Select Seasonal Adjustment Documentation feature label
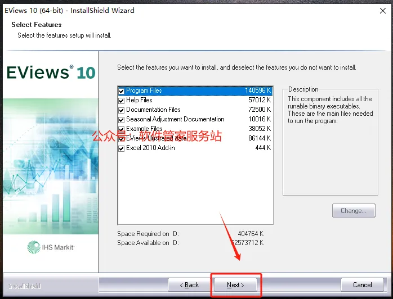This screenshot has height=299, width=393. (175, 119)
